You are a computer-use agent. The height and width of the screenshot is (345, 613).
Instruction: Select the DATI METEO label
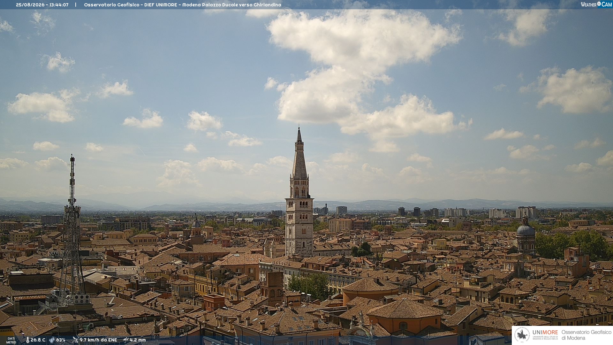click(11, 341)
